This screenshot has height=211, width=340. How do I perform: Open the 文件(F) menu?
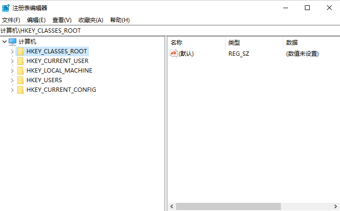[11, 20]
